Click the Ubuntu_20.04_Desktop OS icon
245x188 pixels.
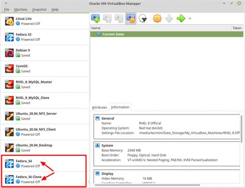coord(9,148)
